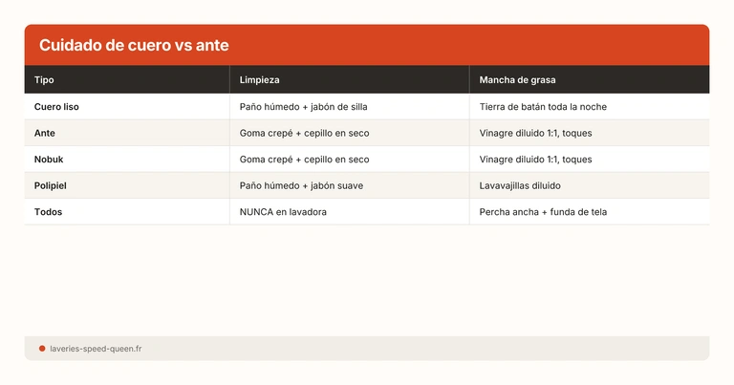The height and width of the screenshot is (385, 734).
Task: Click the 'NUNCA en lavadora' cell
Action: [x=283, y=212]
